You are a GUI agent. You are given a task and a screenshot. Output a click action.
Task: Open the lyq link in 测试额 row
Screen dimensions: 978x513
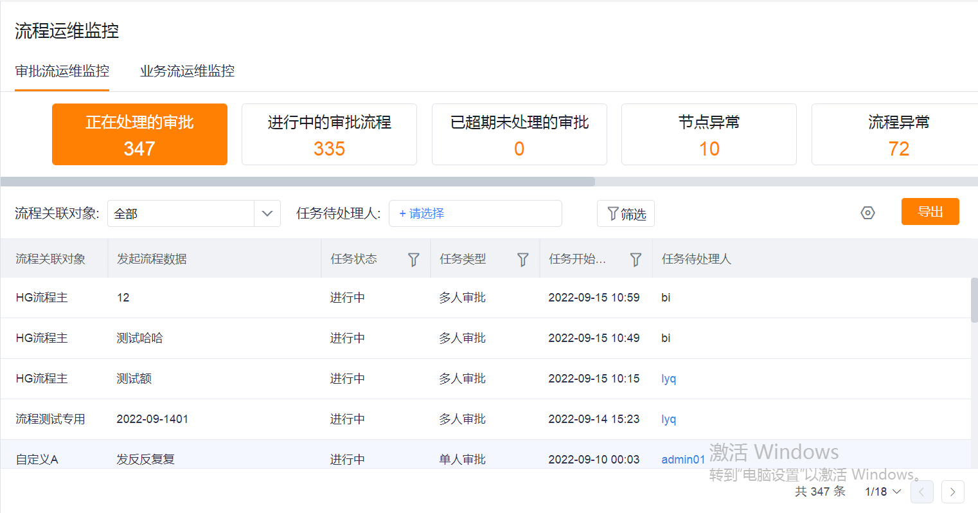[669, 379]
